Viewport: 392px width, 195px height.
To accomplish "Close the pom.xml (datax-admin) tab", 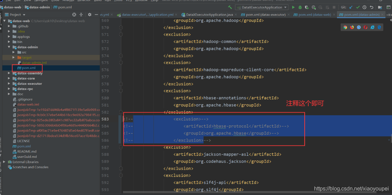I will (383, 15).
